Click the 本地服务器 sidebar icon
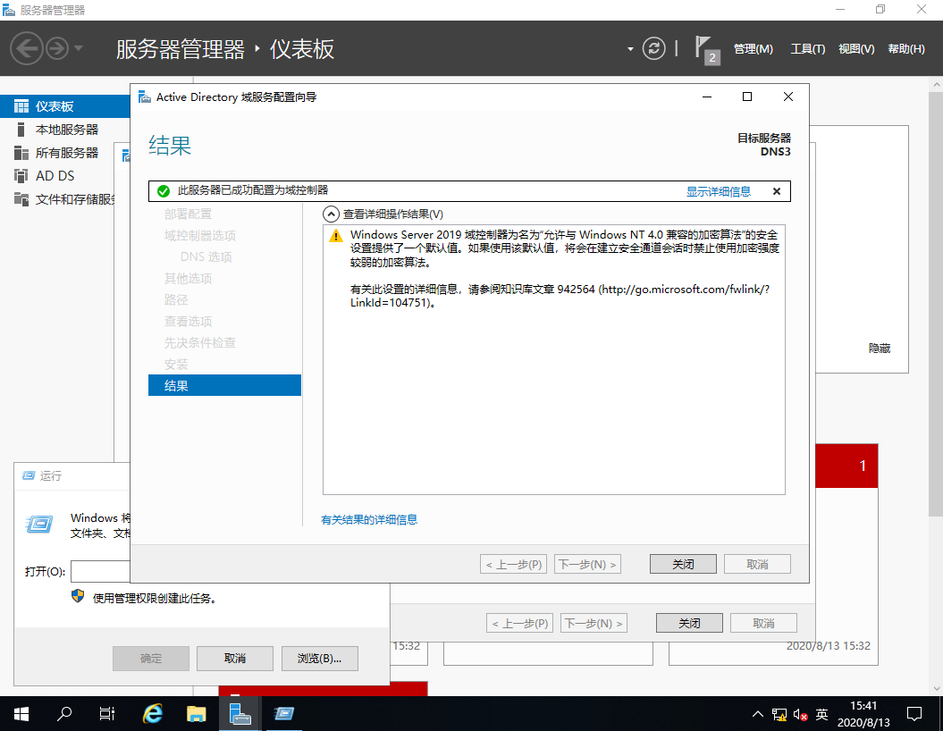The height and width of the screenshot is (731, 943). [x=21, y=130]
